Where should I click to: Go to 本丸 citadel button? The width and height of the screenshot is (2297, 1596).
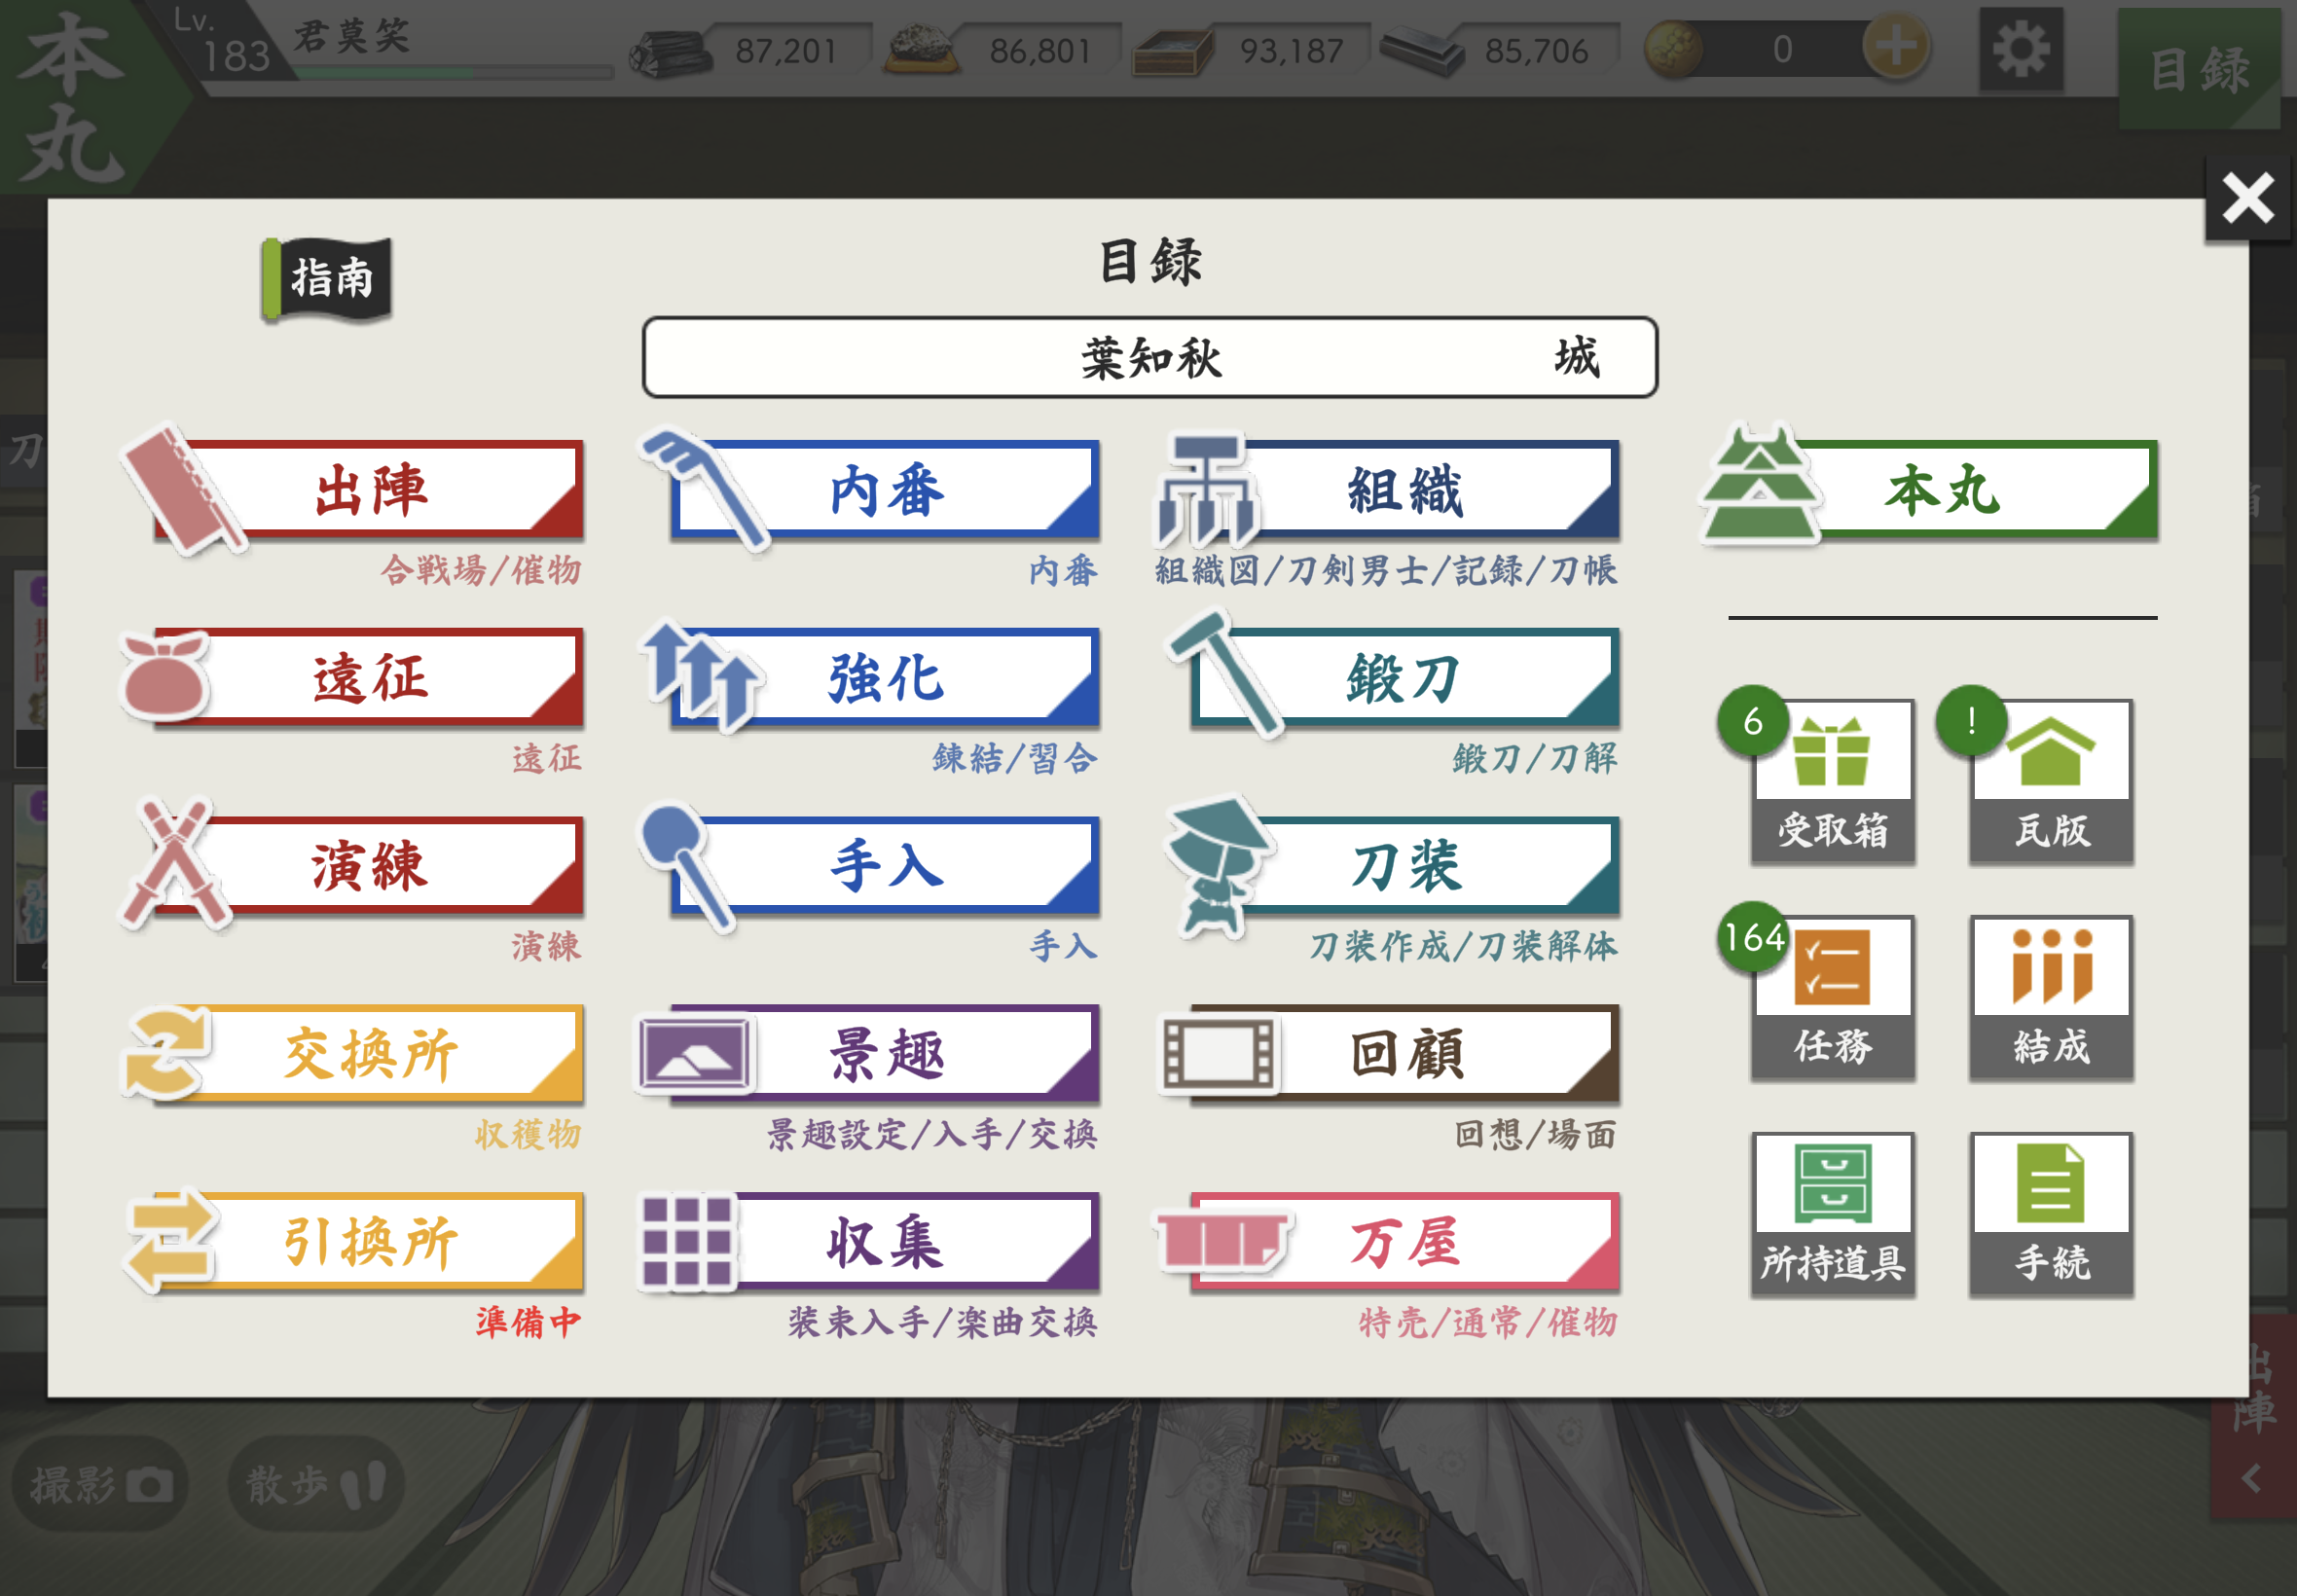click(1929, 489)
